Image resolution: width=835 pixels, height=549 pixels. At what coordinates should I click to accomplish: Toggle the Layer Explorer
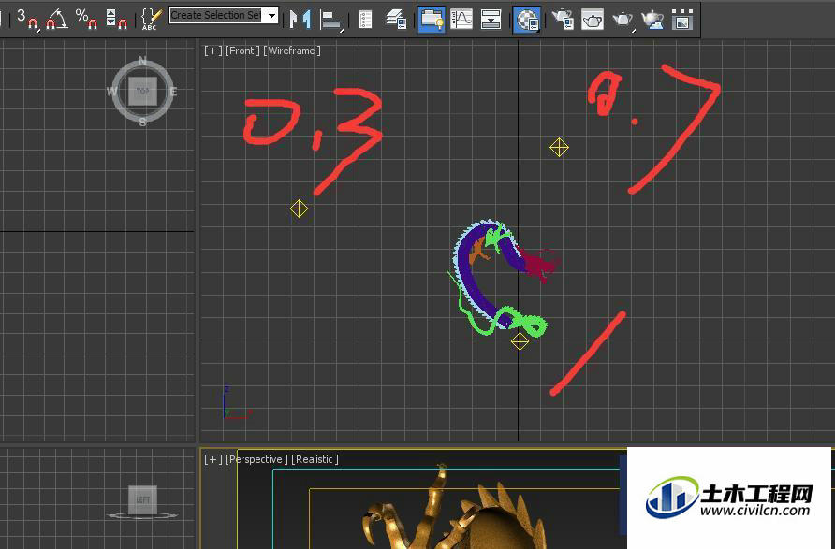tap(396, 20)
